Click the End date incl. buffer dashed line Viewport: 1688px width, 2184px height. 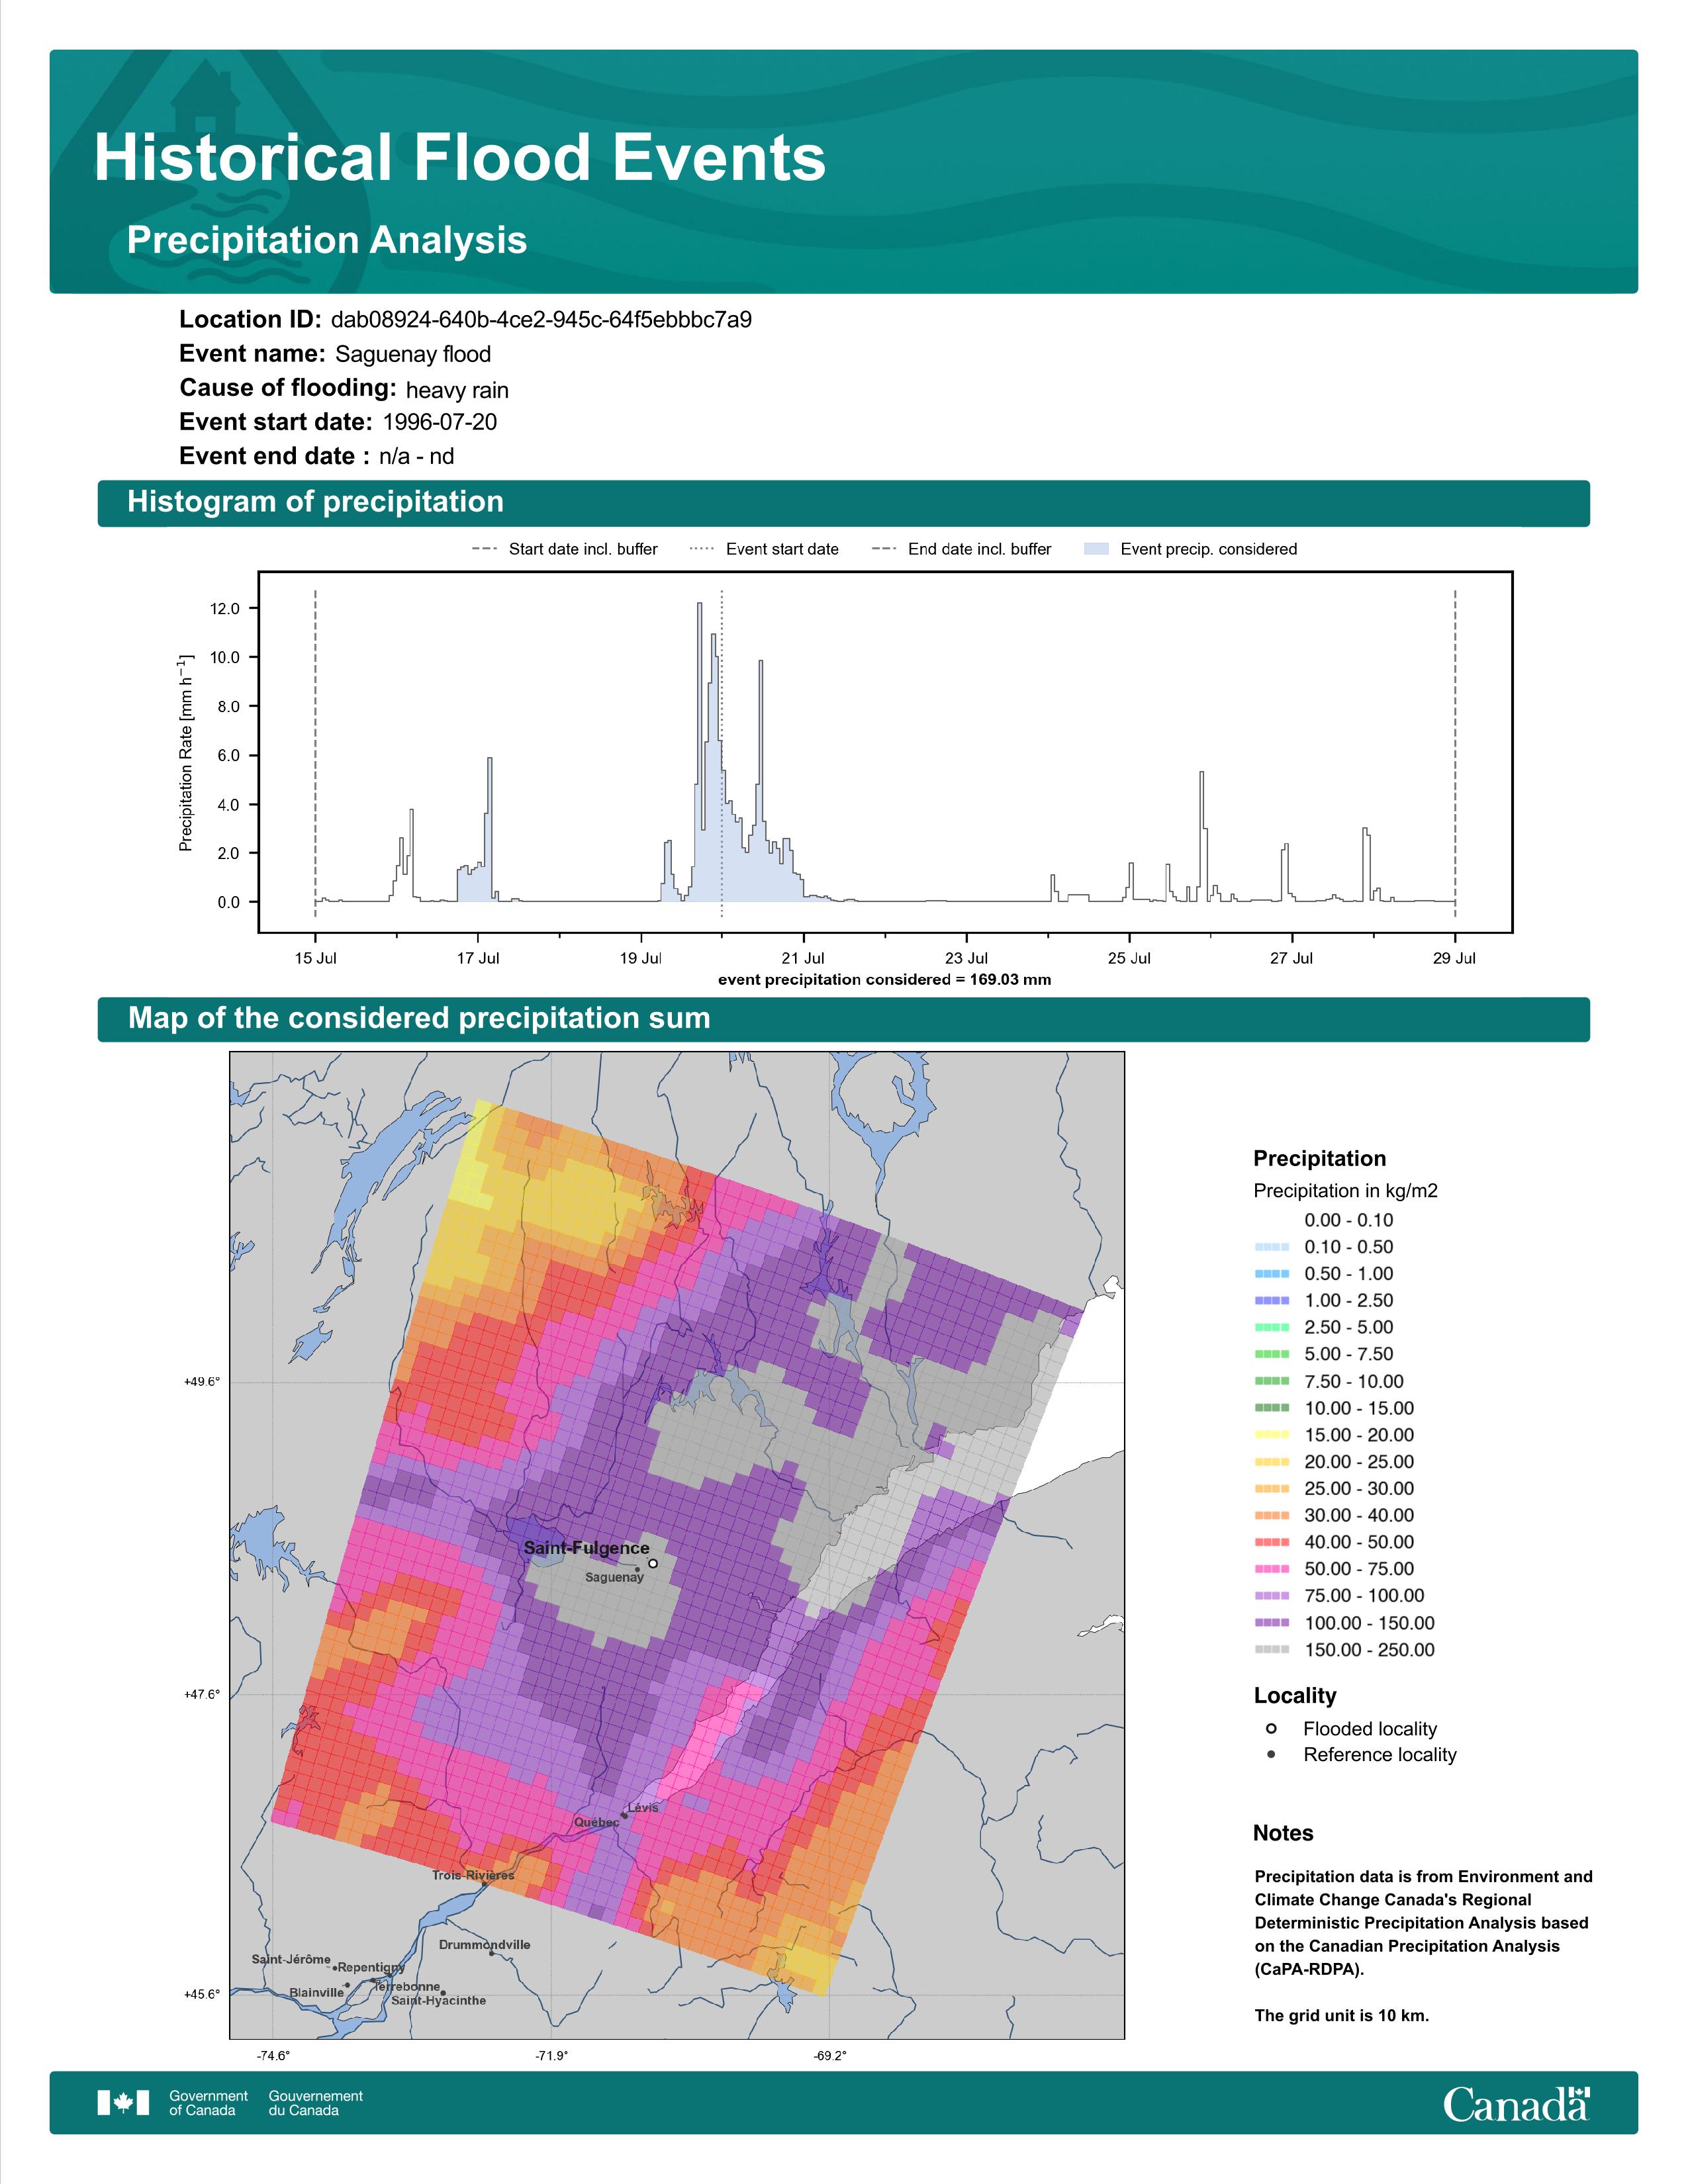coord(1454,754)
